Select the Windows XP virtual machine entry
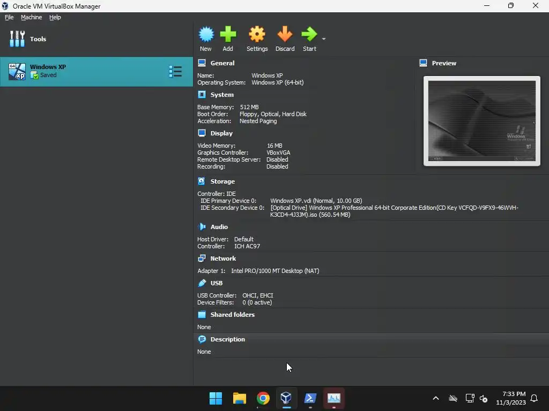The width and height of the screenshot is (549, 411). pyautogui.click(x=97, y=71)
